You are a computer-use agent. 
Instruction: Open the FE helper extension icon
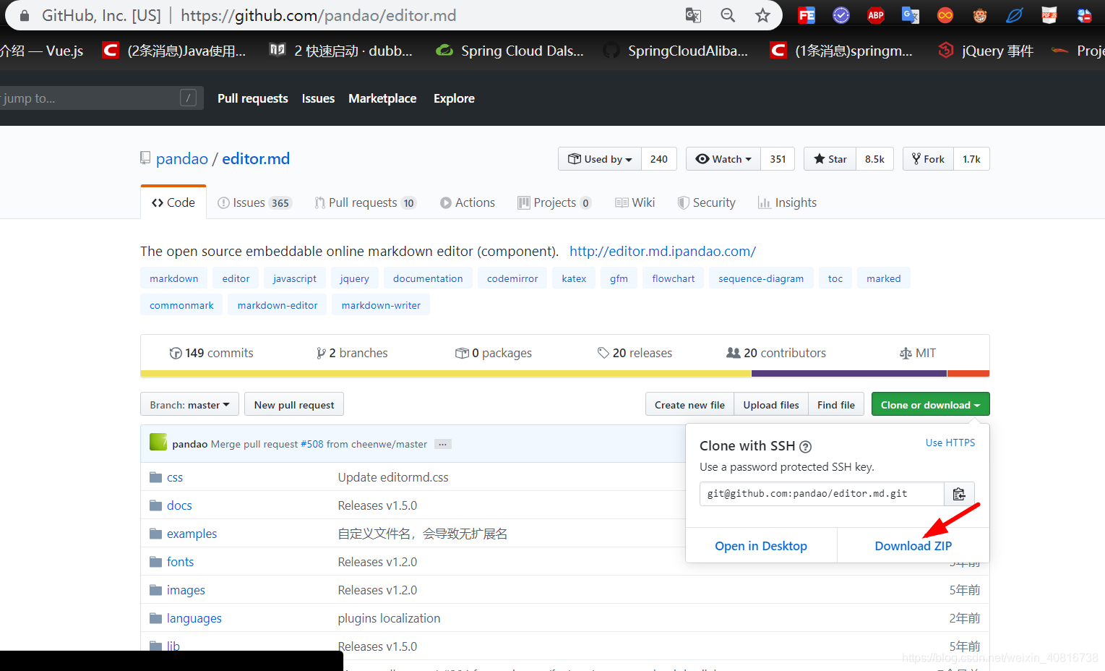click(x=807, y=15)
